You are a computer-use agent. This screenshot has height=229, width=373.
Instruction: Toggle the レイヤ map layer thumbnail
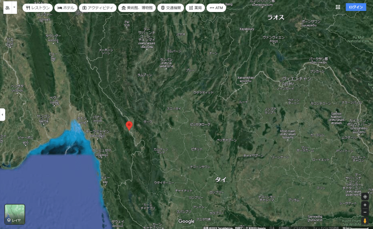click(15, 214)
